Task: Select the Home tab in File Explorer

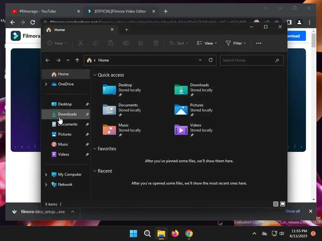Action: coord(80,30)
